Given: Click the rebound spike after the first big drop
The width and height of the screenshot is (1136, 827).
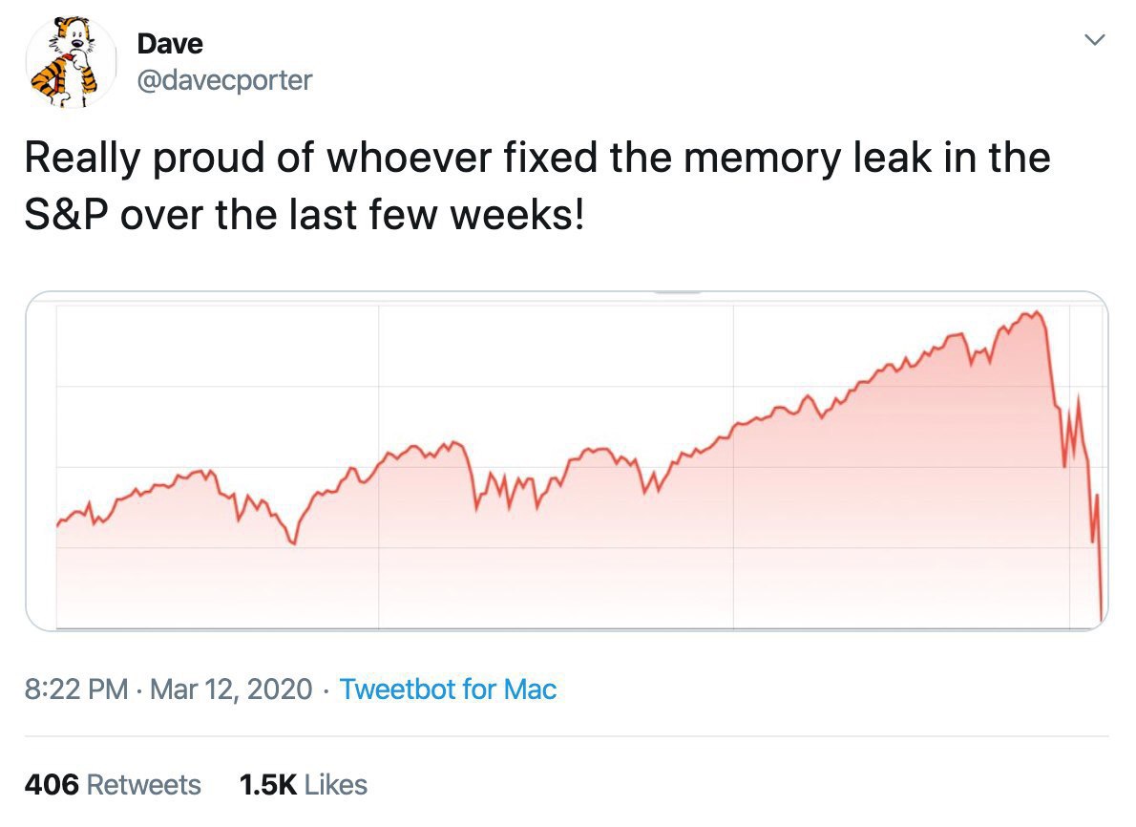Looking at the screenshot, I should pyautogui.click(x=1079, y=399).
